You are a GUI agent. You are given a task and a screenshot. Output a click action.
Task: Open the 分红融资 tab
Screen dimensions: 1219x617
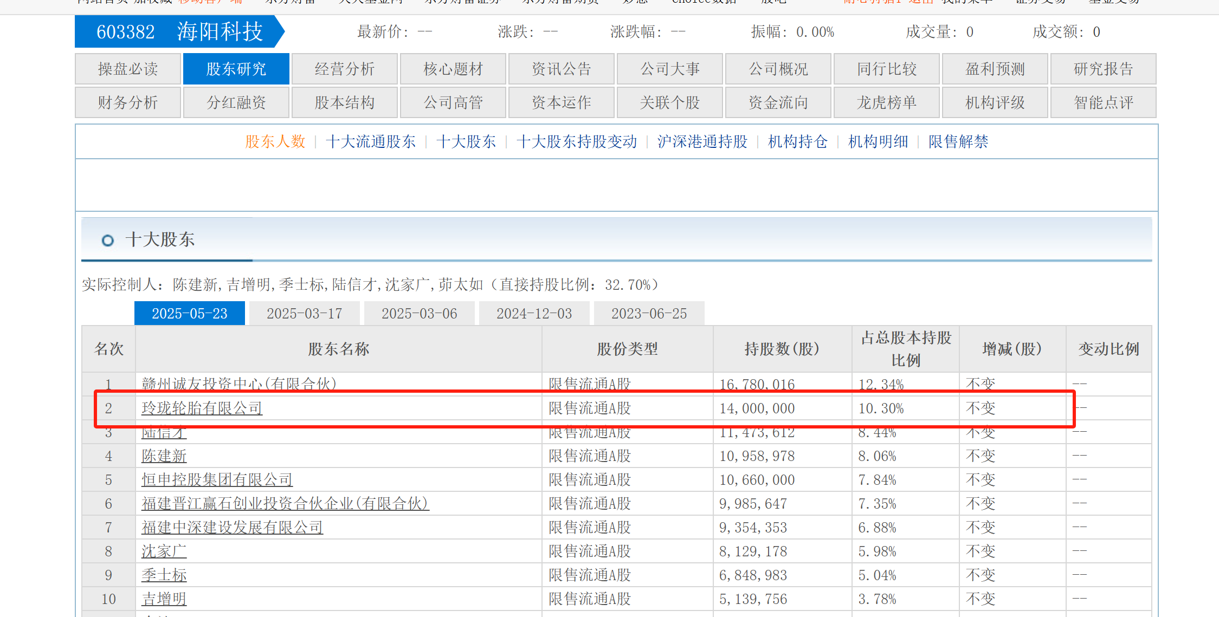point(236,102)
